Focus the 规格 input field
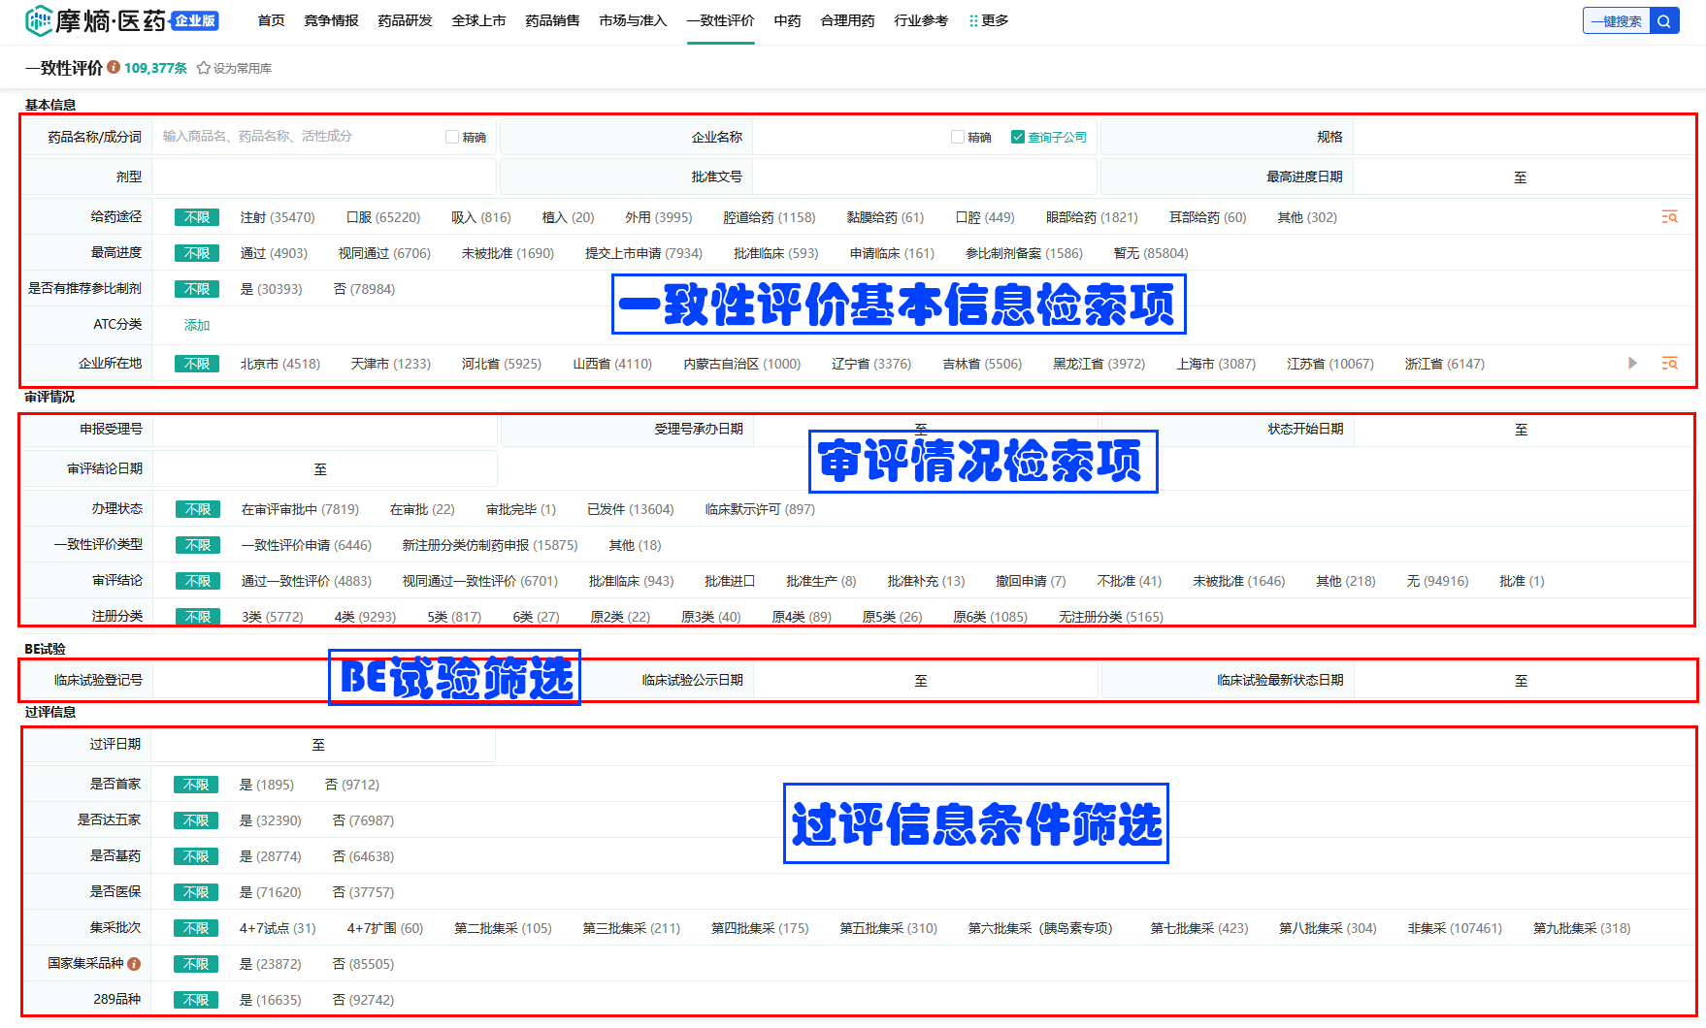The image size is (1706, 1028). click(x=1524, y=137)
